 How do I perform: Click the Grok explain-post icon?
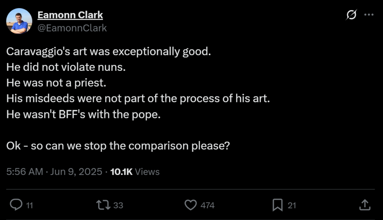pos(351,15)
